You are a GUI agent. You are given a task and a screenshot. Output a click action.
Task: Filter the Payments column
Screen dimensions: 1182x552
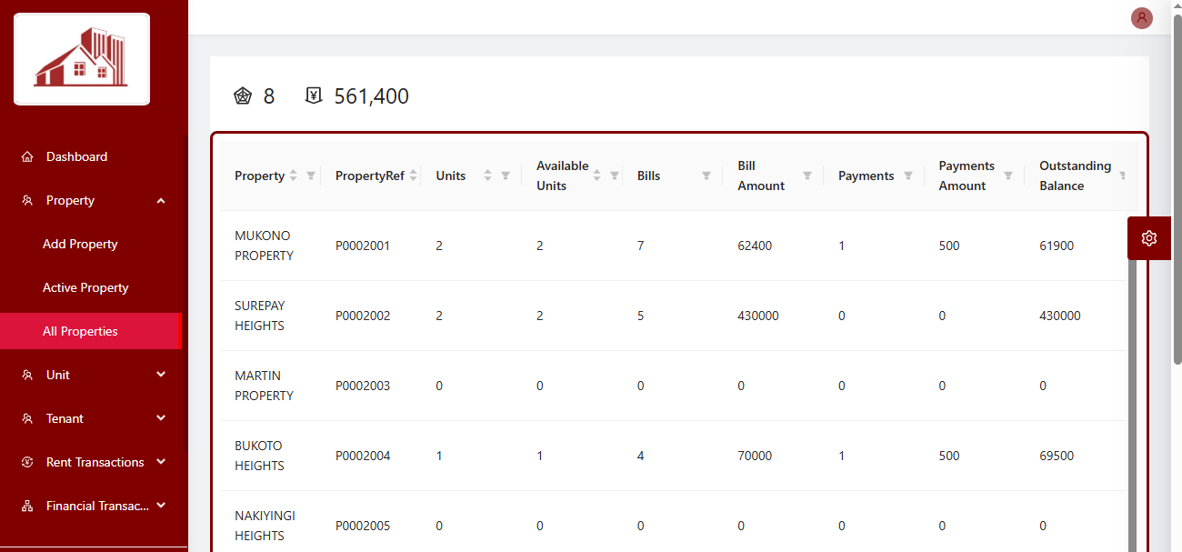coord(908,176)
